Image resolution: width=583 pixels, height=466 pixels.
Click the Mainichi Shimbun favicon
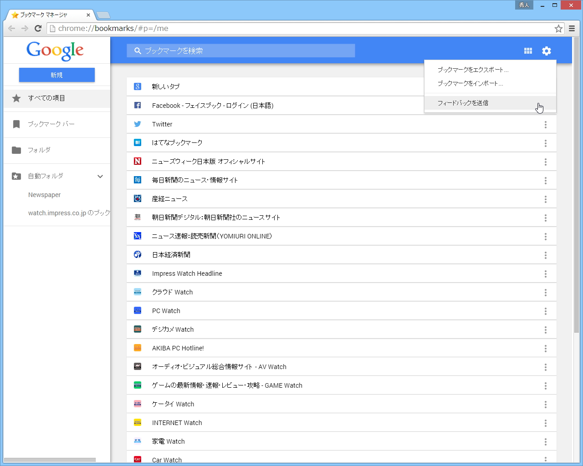(137, 180)
